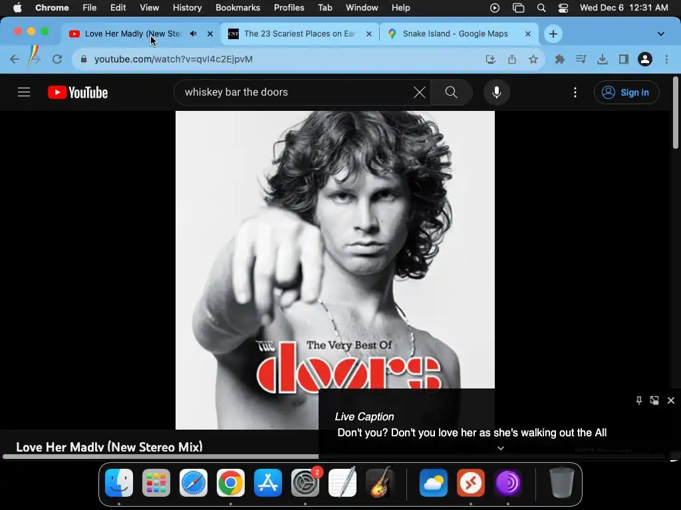Viewport: 681px width, 510px height.
Task: Open Finder from the Dock
Action: [119, 482]
